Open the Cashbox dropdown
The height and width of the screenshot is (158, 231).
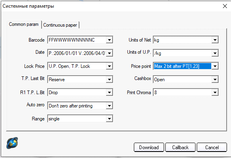tap(215, 80)
